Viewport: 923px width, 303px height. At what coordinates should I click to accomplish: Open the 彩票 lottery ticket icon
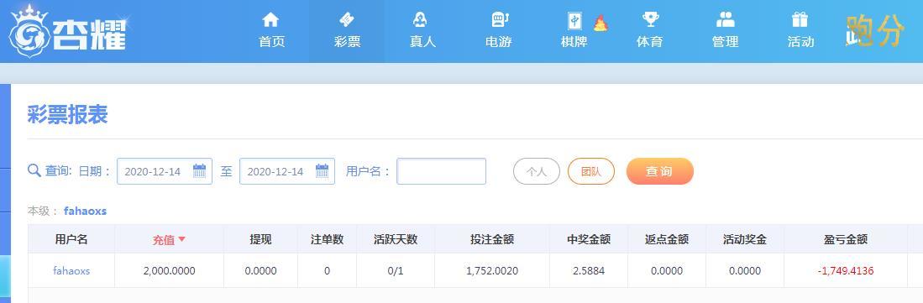pyautogui.click(x=347, y=20)
